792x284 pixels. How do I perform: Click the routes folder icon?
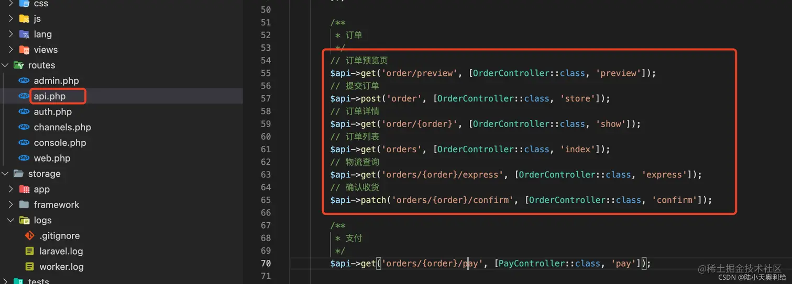[18, 65]
